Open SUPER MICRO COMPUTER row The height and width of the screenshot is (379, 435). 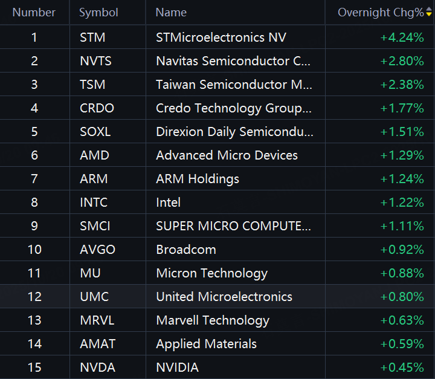point(217,225)
